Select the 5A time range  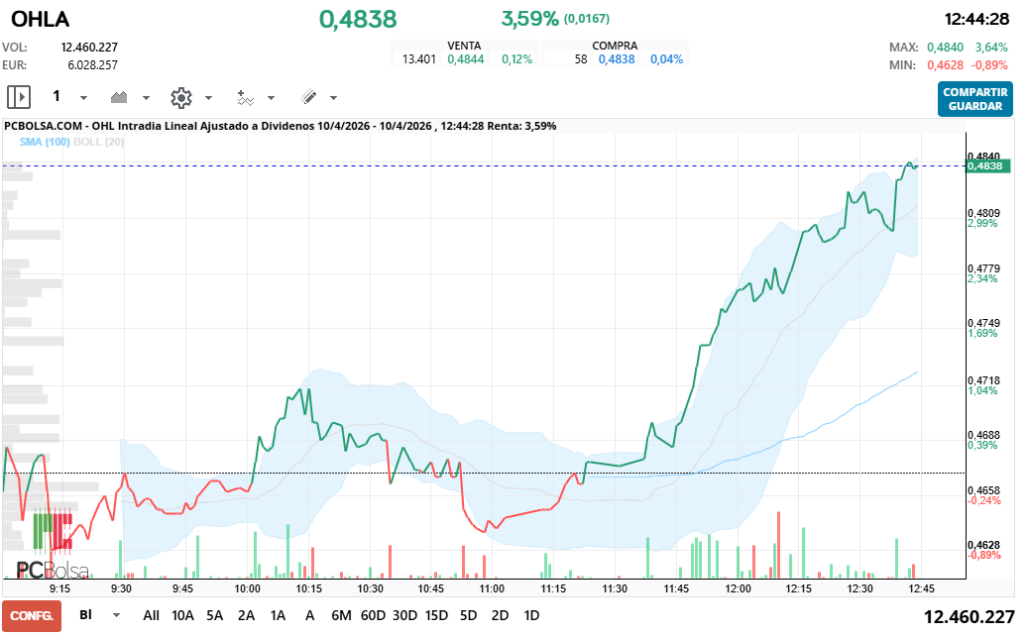tap(214, 615)
